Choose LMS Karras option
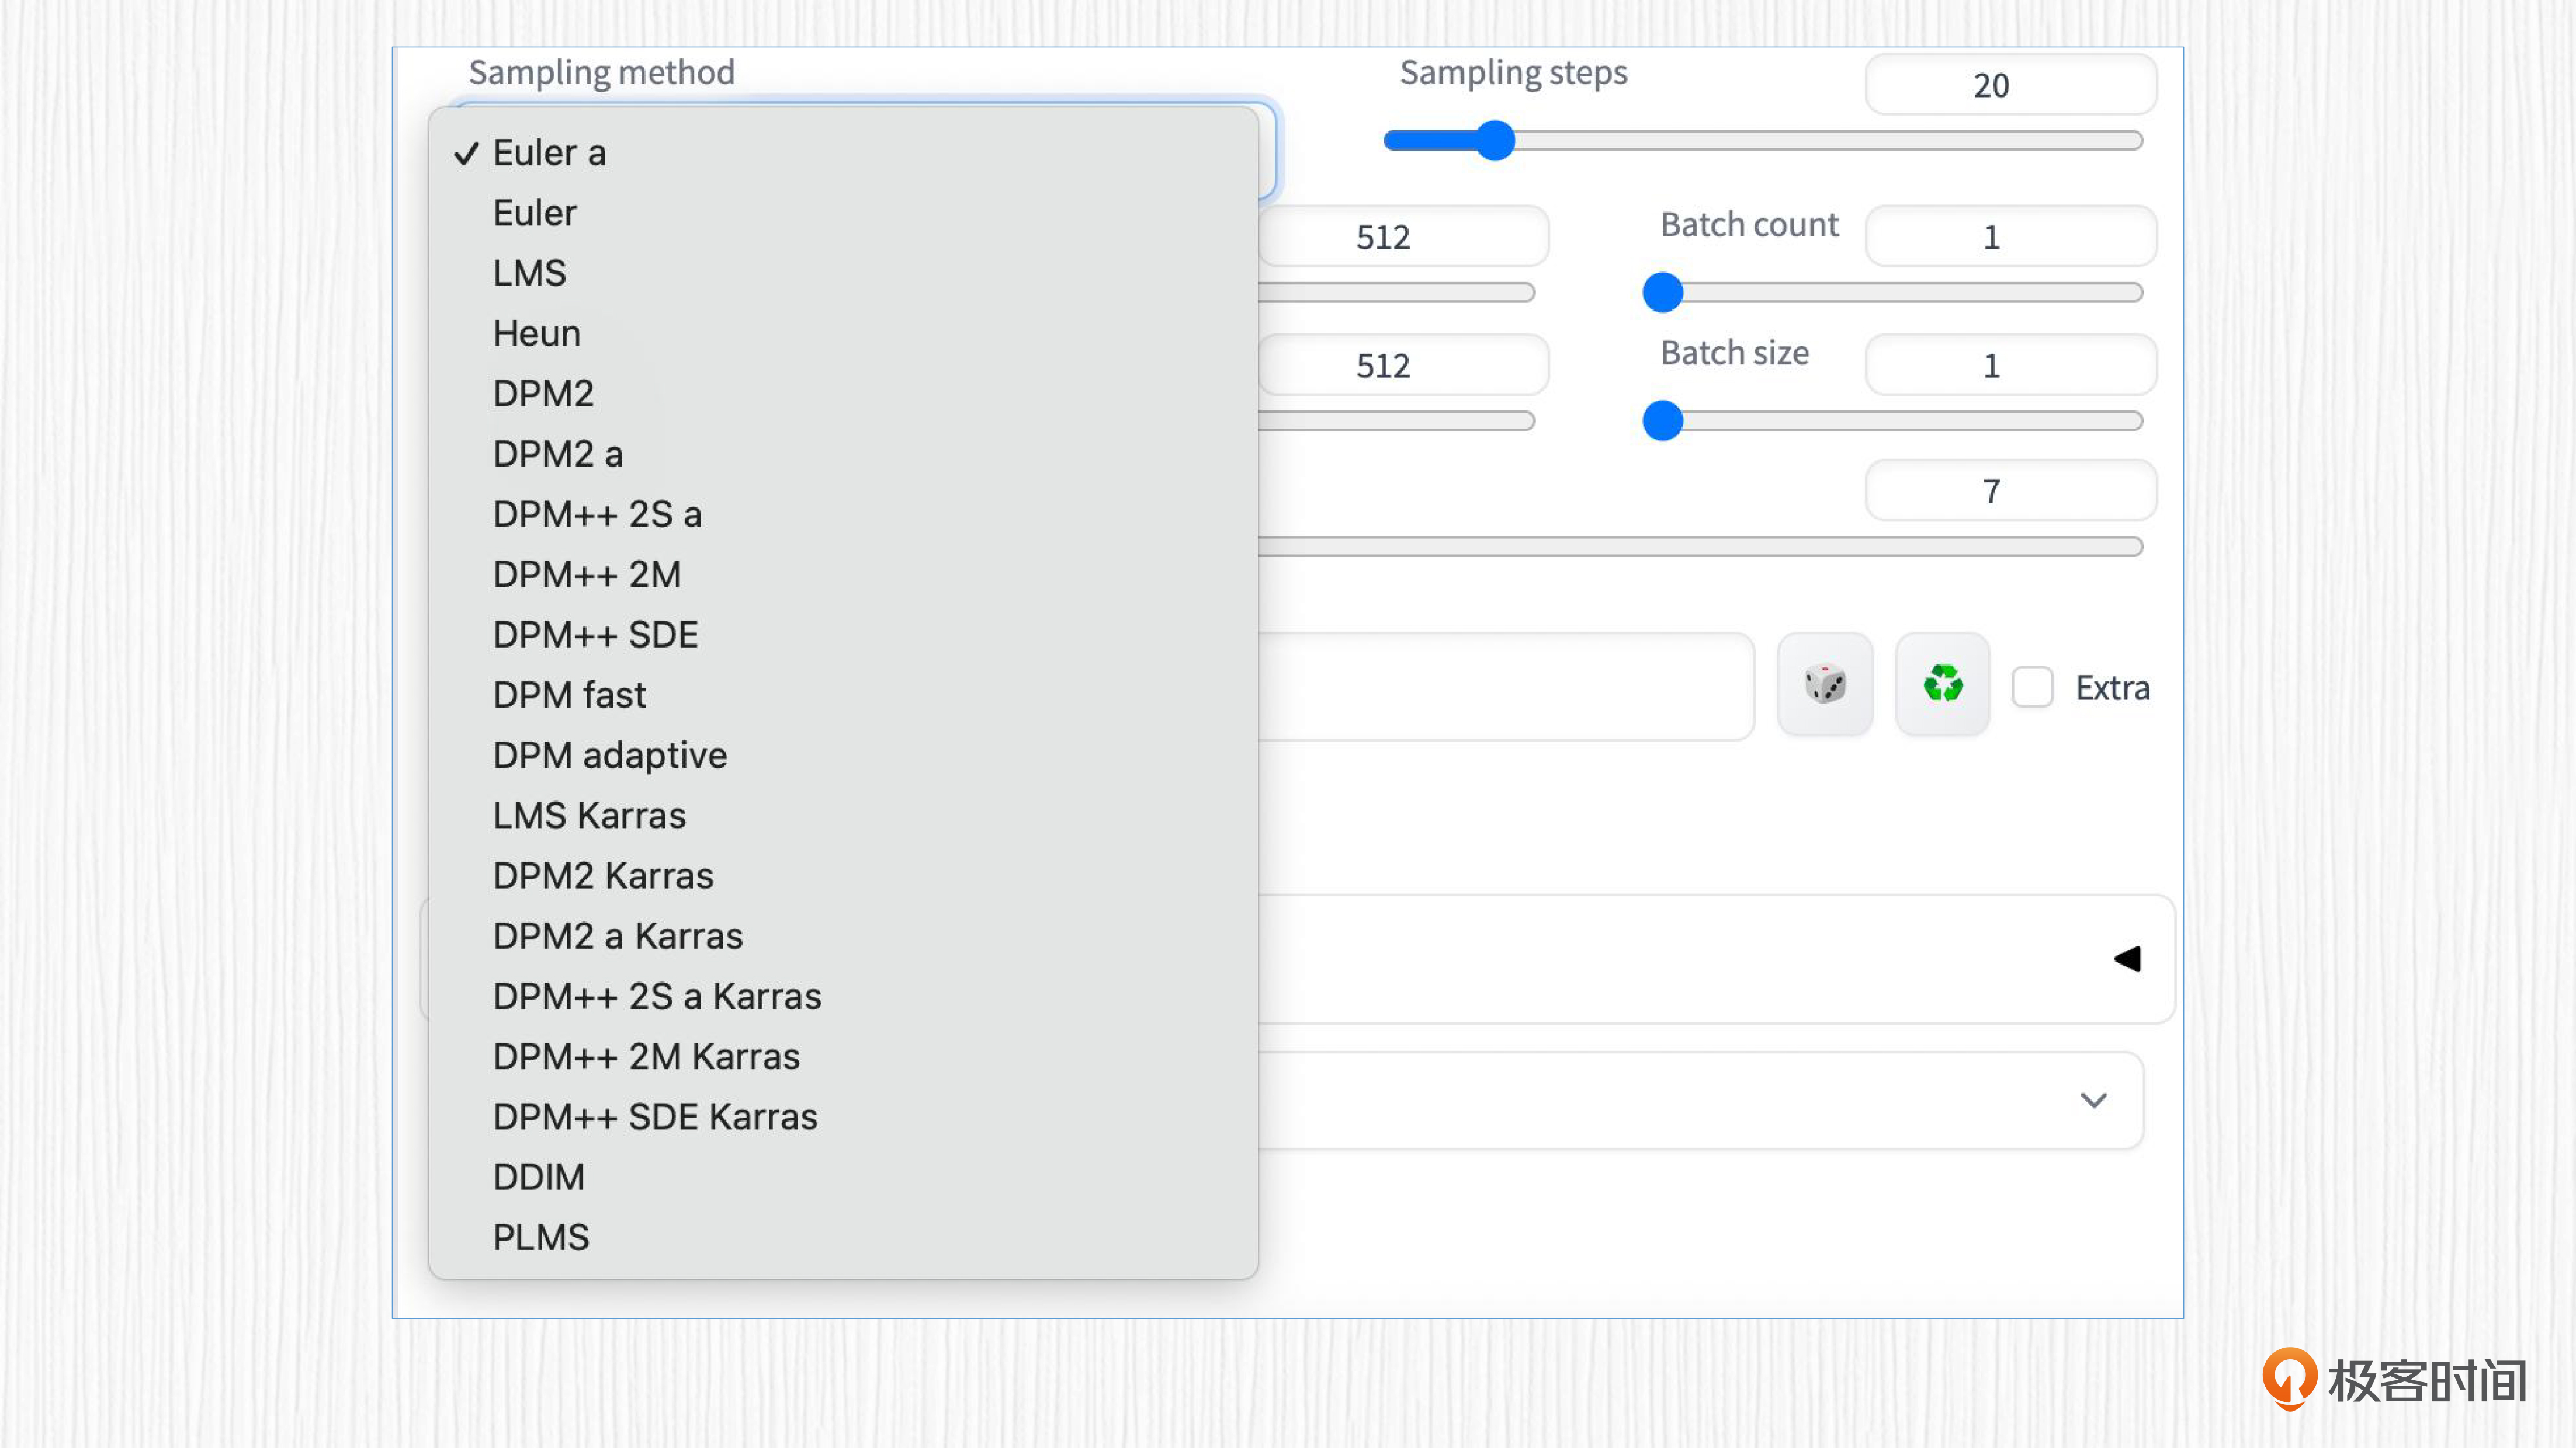Screen dimensions: 2576x1448 (589, 816)
